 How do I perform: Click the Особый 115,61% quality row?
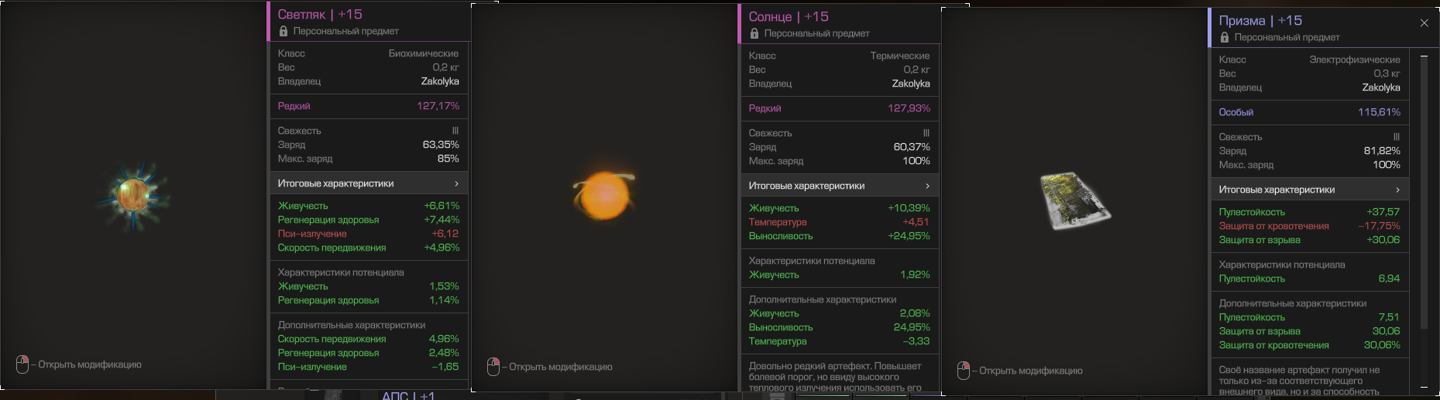click(x=1310, y=112)
